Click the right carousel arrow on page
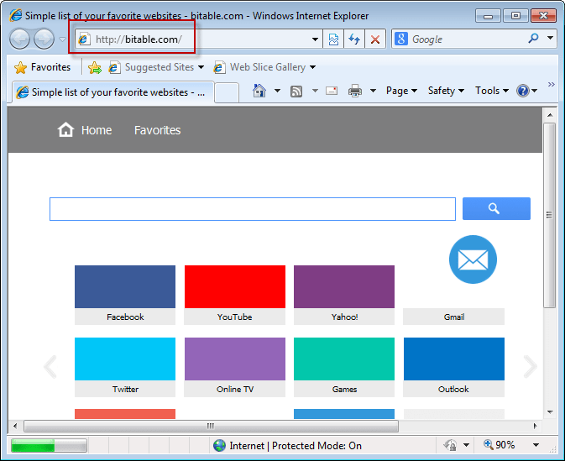The width and height of the screenshot is (565, 461). [531, 367]
